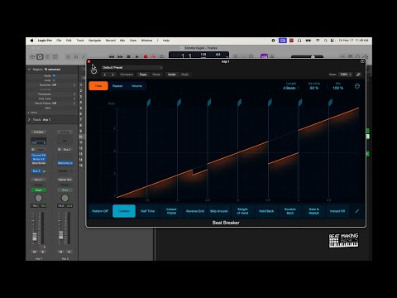Open the Edit menu

click(69, 41)
